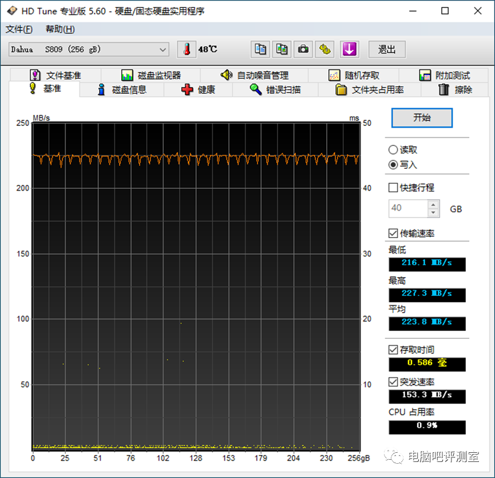Viewport: 495px width, 478px height.
Task: Click the purple download arrow icon
Action: (x=350, y=50)
